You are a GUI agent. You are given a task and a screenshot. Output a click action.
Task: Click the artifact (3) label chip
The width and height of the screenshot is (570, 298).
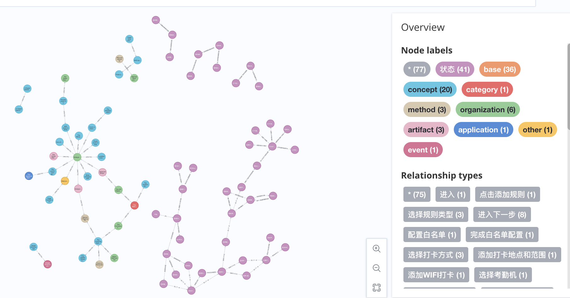click(426, 130)
